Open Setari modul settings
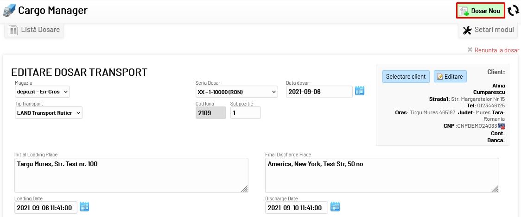The height and width of the screenshot is (217, 521). coord(489,30)
